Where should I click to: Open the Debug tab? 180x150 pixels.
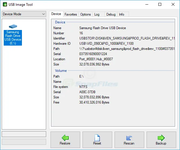pyautogui.click(x=111, y=14)
